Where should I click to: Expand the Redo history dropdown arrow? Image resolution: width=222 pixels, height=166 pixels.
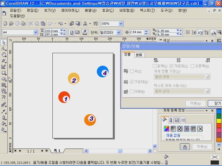point(65,24)
